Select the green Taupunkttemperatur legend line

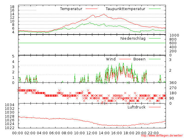click(x=155, y=9)
